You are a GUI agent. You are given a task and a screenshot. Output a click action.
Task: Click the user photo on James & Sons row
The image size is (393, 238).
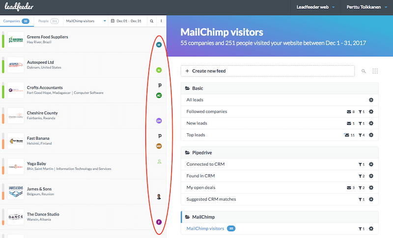point(159,197)
